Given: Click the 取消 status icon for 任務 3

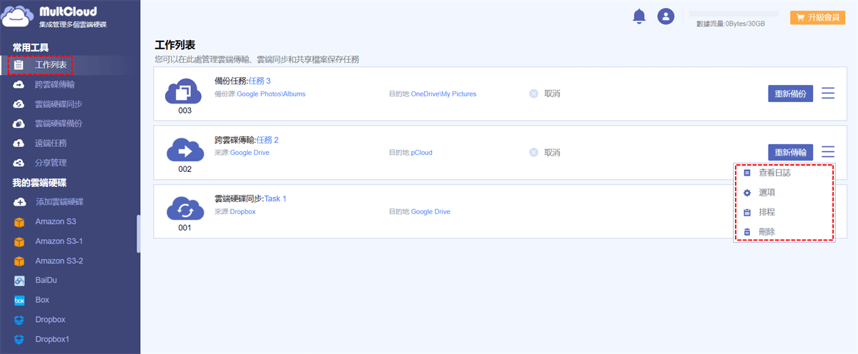Looking at the screenshot, I should [x=533, y=93].
